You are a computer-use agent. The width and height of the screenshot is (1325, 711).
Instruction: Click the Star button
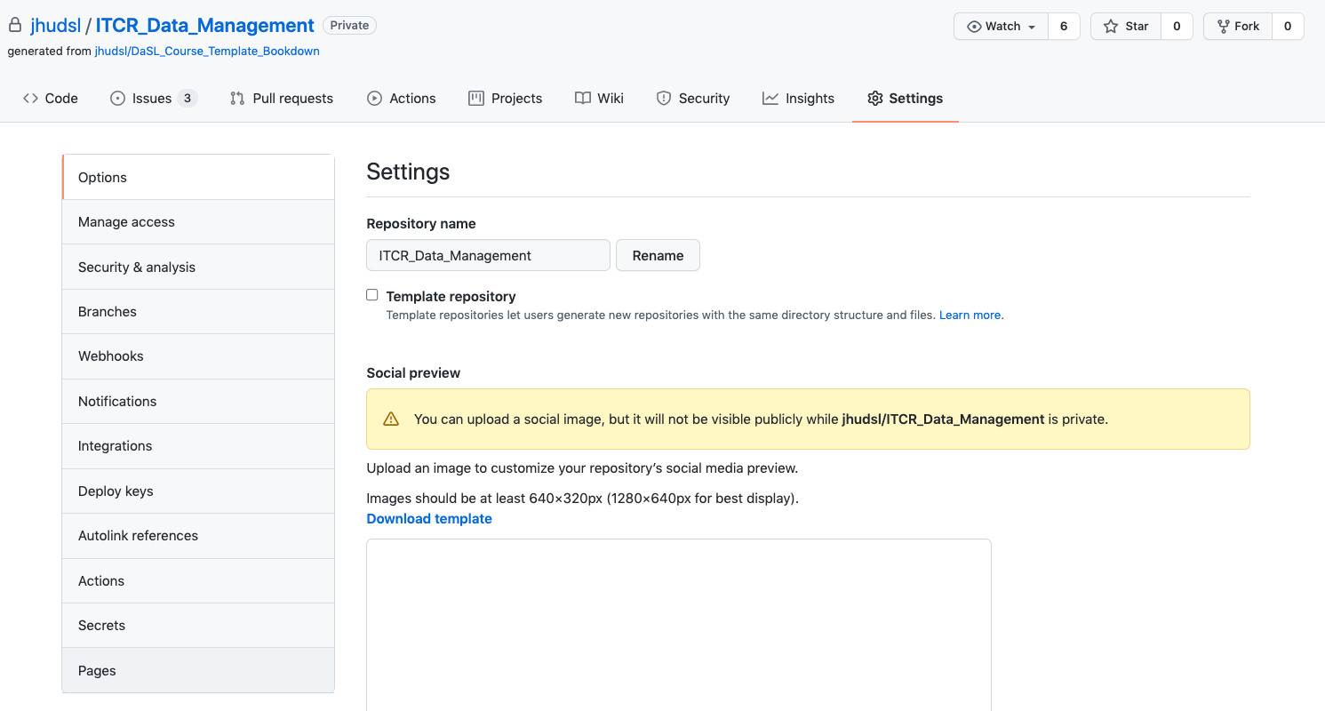[x=1126, y=27]
